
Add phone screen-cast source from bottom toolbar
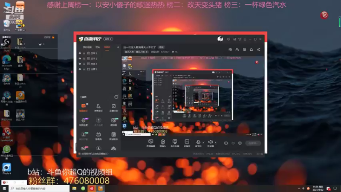tap(175, 143)
